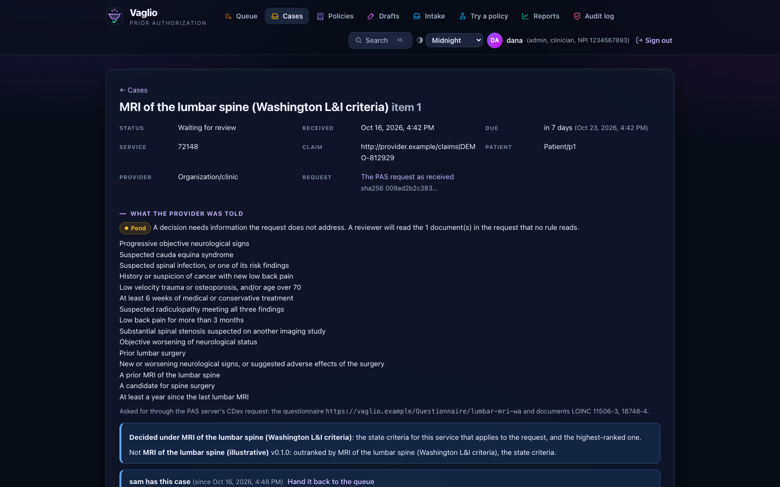Click the lumbar-mri-wa questionnaire URL
Screen dimensions: 780x487
pyautogui.click(x=423, y=412)
